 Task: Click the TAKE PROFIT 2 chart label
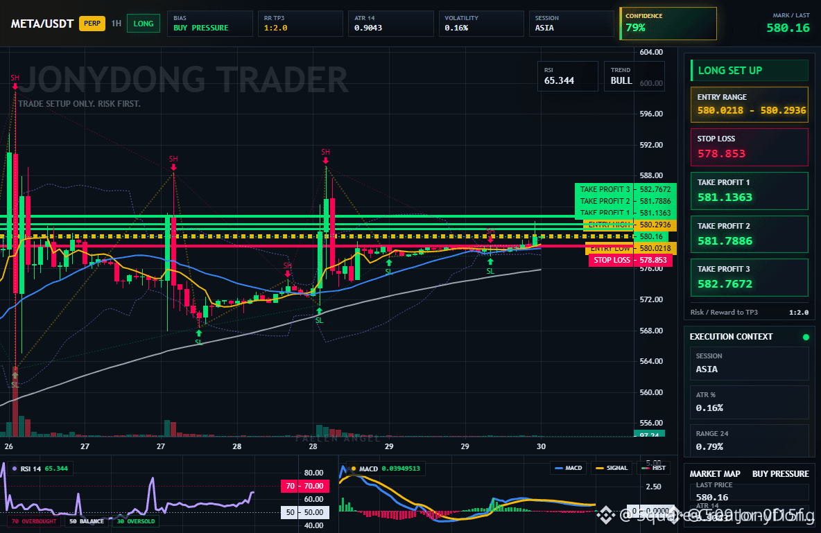tap(625, 201)
